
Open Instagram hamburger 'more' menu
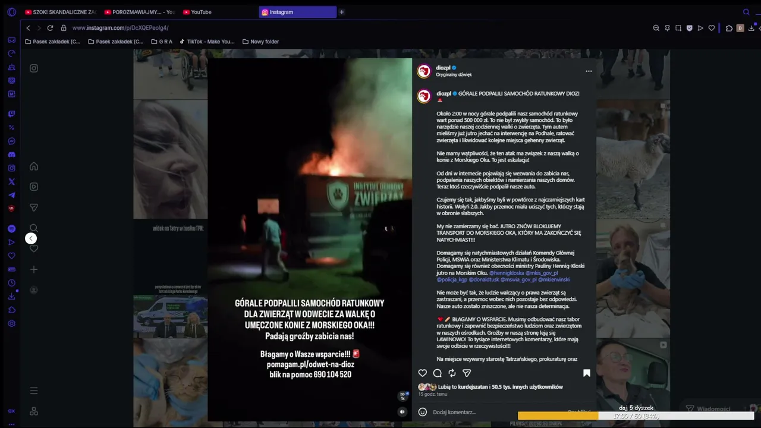pos(34,391)
